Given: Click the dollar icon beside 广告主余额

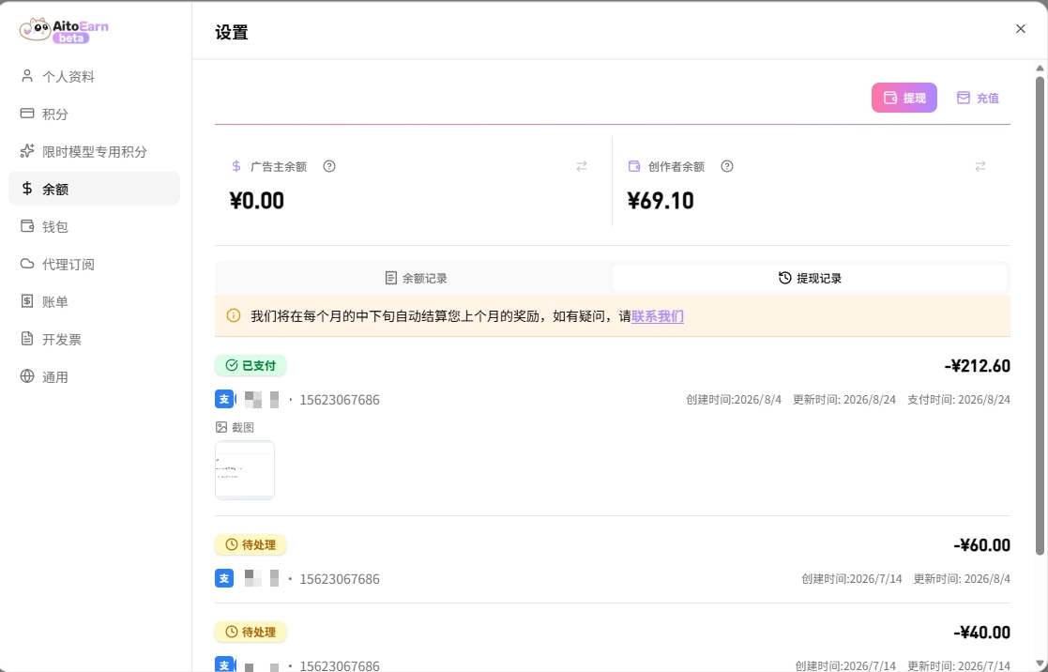Looking at the screenshot, I should point(235,166).
